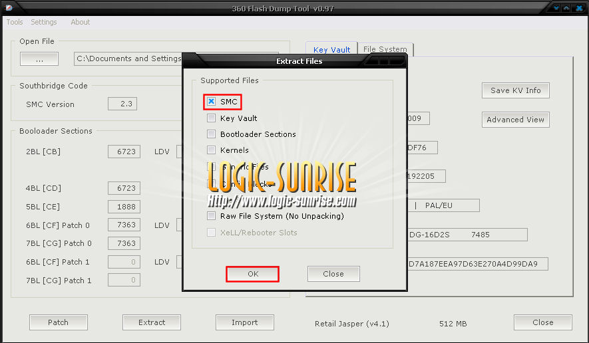Click the Patch button
The height and width of the screenshot is (343, 589).
point(58,322)
